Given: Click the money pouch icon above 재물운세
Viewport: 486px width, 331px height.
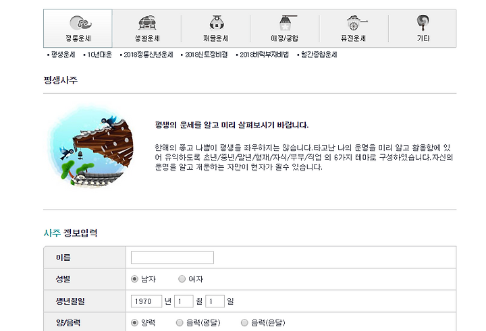Looking at the screenshot, I should click(x=217, y=23).
